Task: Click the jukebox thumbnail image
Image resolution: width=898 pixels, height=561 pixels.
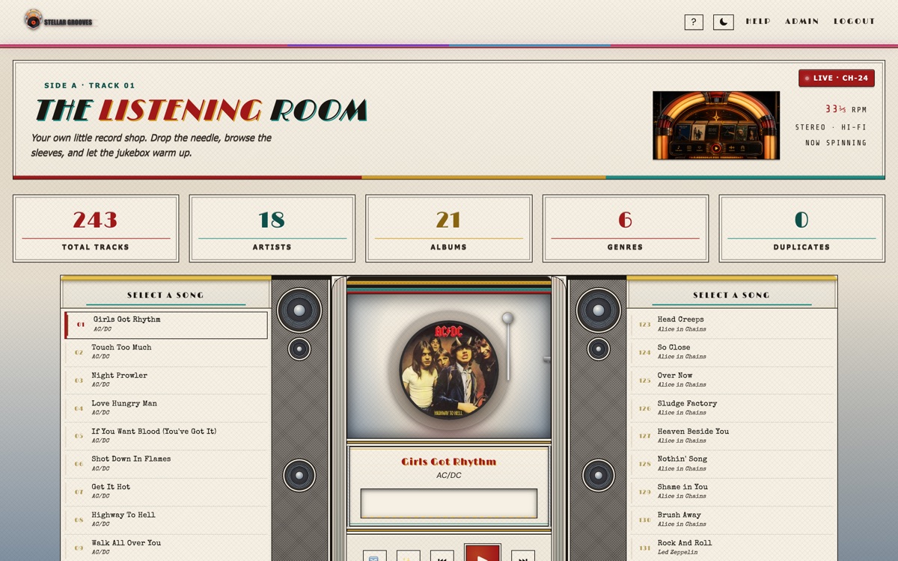Action: click(716, 126)
